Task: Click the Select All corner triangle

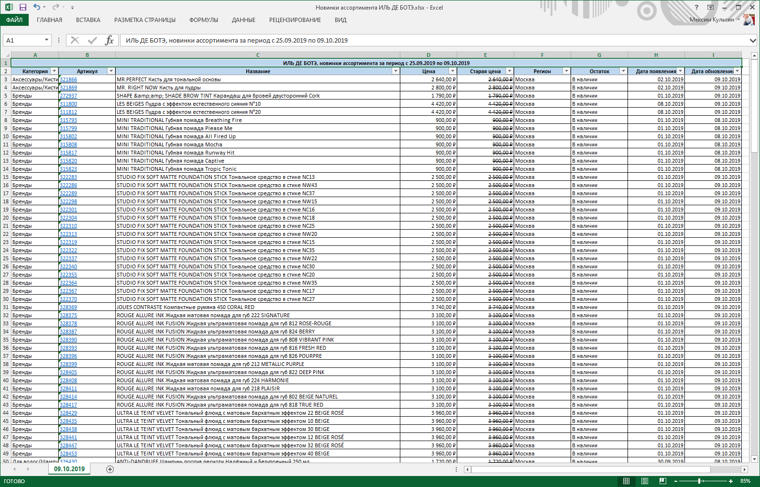Action: point(6,55)
